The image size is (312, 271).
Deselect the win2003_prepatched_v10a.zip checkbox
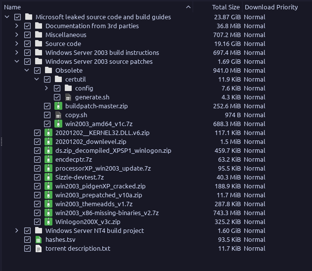tap(38, 195)
